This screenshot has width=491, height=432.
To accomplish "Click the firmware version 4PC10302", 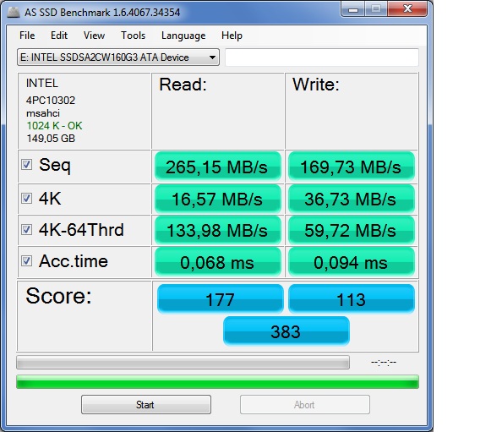I will [51, 101].
